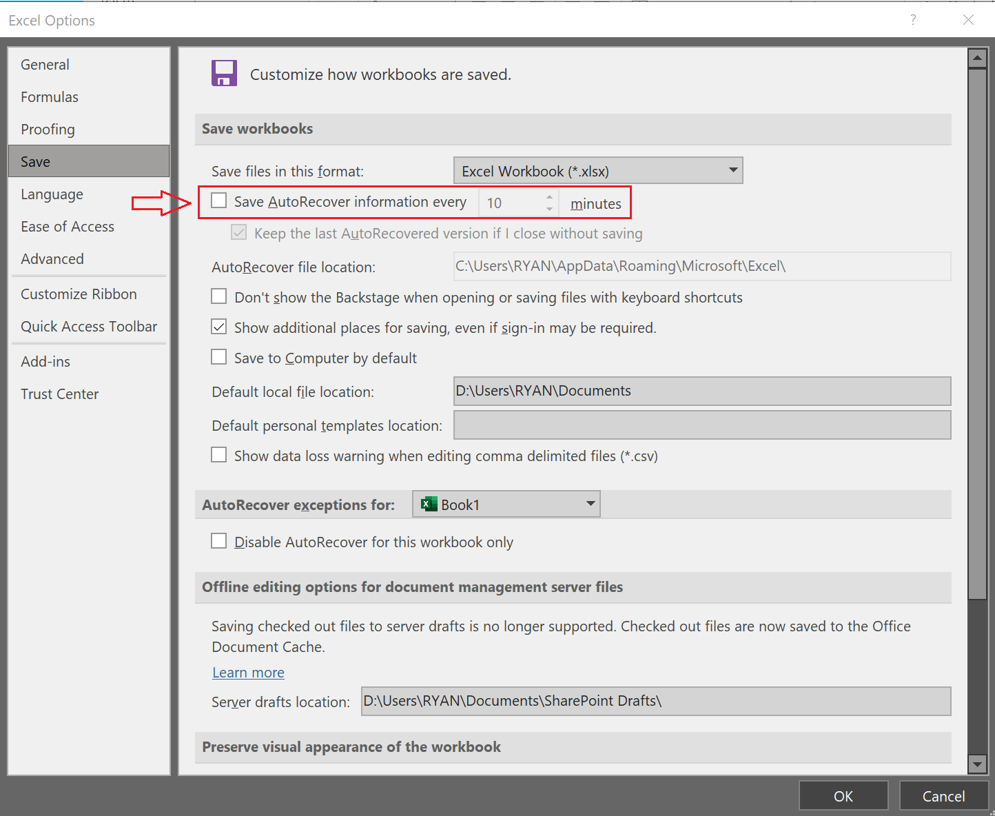Edit the Default local file location field
The image size is (995, 816).
[x=702, y=391]
